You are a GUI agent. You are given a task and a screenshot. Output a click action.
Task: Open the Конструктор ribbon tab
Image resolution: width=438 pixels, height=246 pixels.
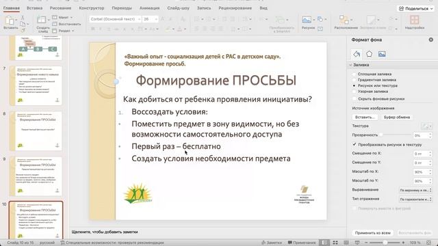coord(91,8)
